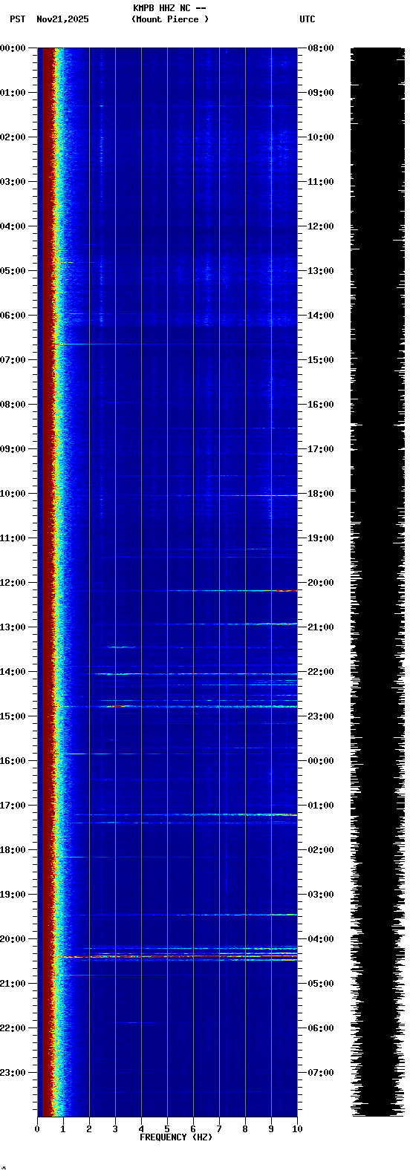The width and height of the screenshot is (410, 1176).
Task: Click the 14:00 PST time label
Action: (x=13, y=672)
